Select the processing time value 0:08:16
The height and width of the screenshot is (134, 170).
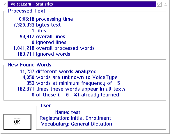[x=26, y=19]
